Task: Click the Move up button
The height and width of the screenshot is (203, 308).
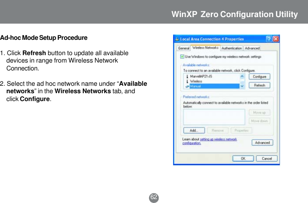Action: tap(259, 112)
